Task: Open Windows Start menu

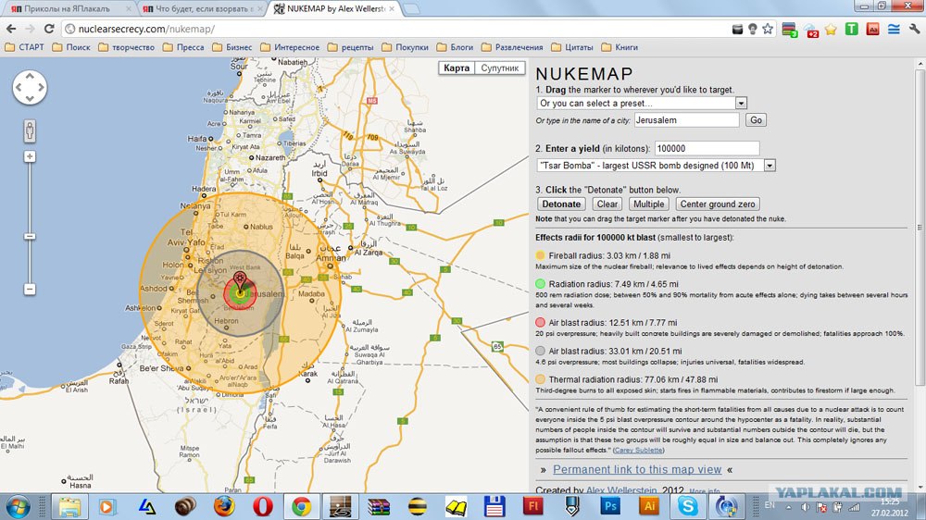Action: coord(17,506)
